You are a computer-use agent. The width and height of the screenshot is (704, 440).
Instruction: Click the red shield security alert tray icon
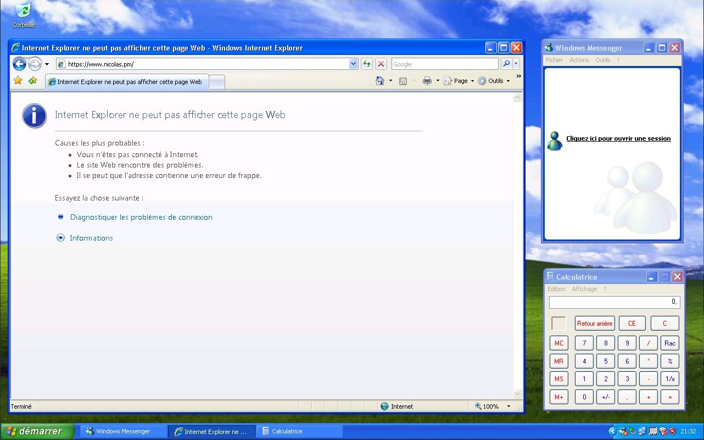[672, 431]
